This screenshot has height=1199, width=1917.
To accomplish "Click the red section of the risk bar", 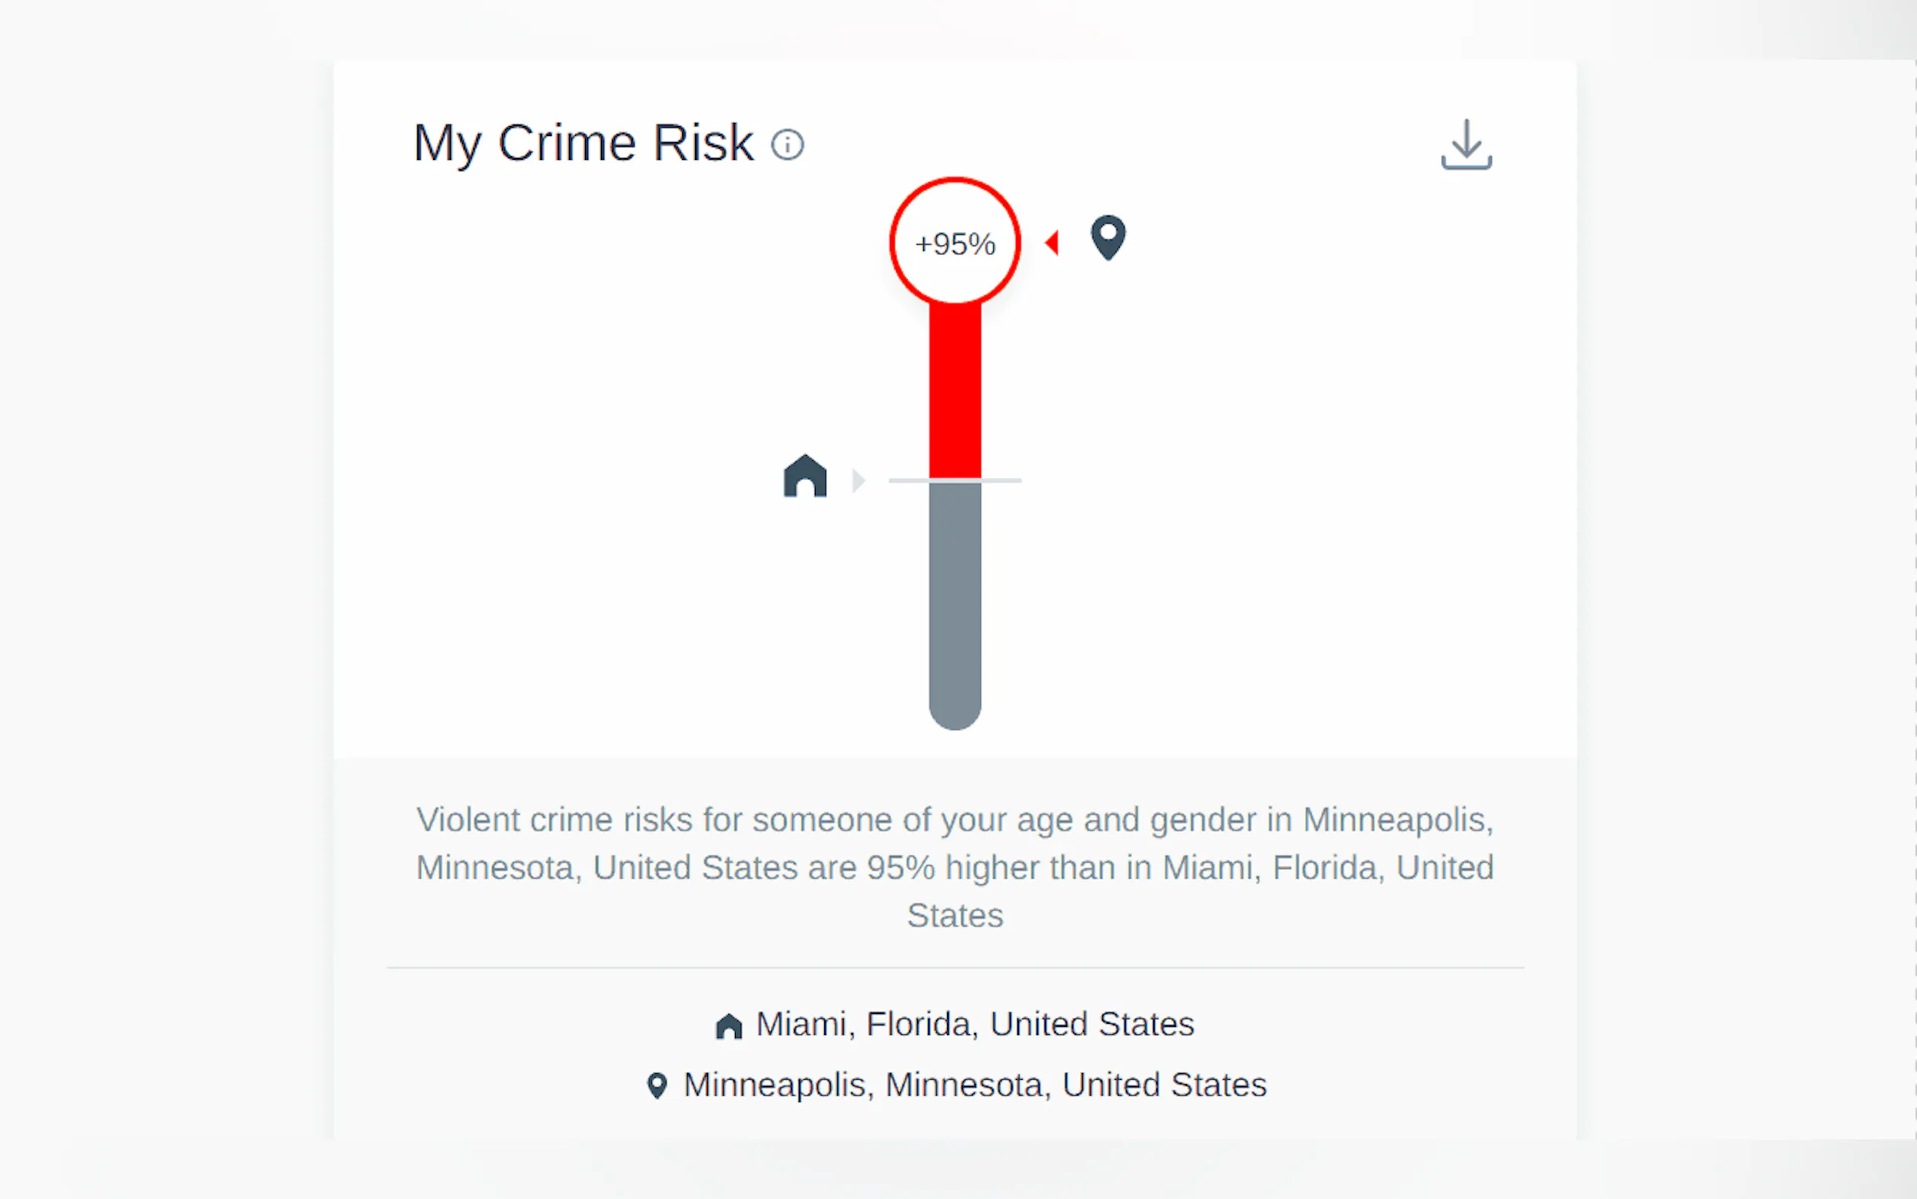I will click(x=955, y=390).
